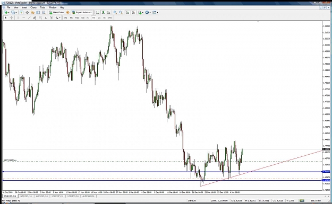Switch to H4 timeframe

93,18
